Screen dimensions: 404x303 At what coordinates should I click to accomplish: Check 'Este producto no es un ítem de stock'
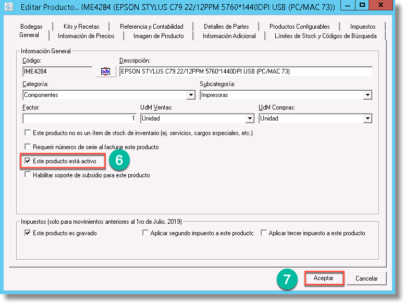click(28, 133)
